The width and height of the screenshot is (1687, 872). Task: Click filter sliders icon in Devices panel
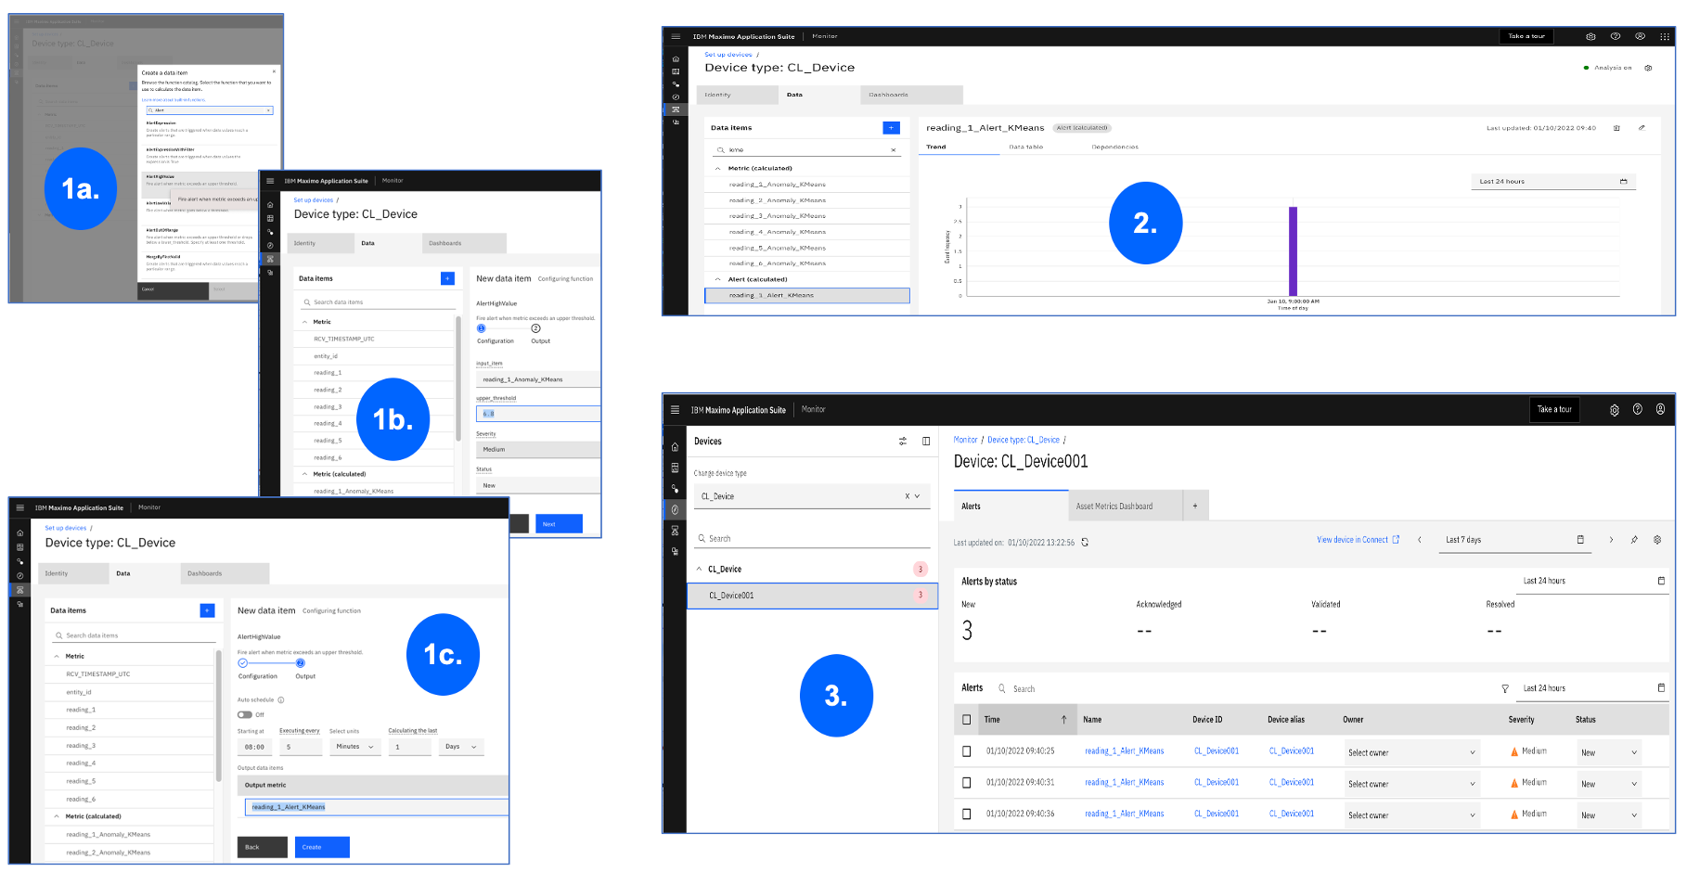click(903, 442)
